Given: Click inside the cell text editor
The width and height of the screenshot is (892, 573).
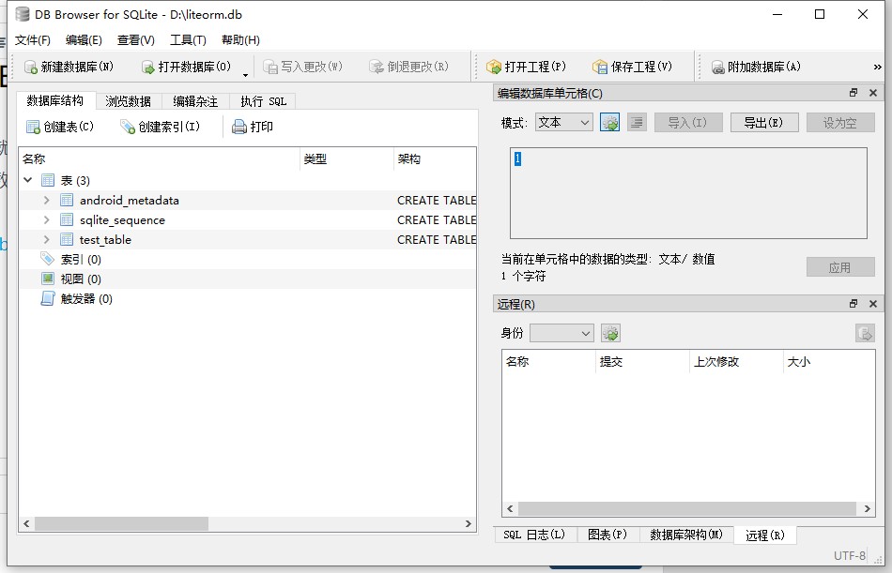Looking at the screenshot, I should 688,193.
